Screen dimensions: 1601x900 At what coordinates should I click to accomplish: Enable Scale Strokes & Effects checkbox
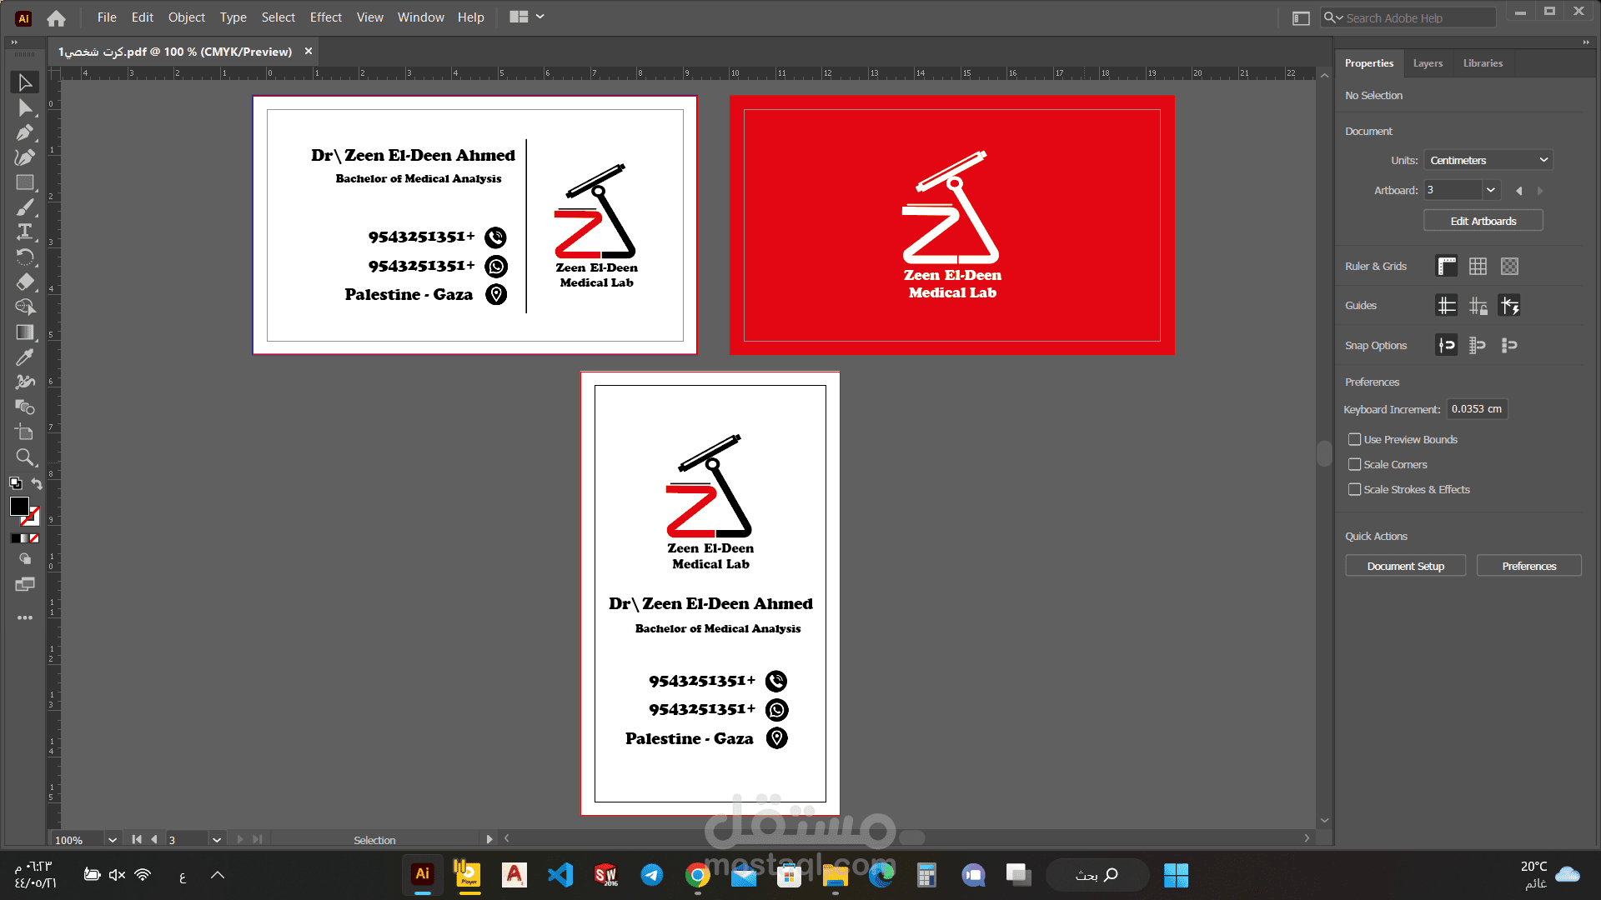1355,489
